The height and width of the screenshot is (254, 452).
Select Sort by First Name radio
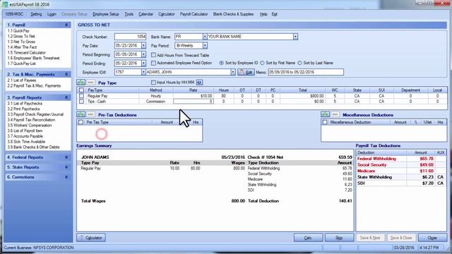(x=262, y=63)
